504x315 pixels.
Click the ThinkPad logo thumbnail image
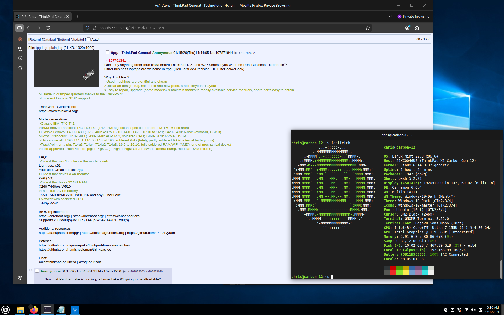click(x=66, y=69)
